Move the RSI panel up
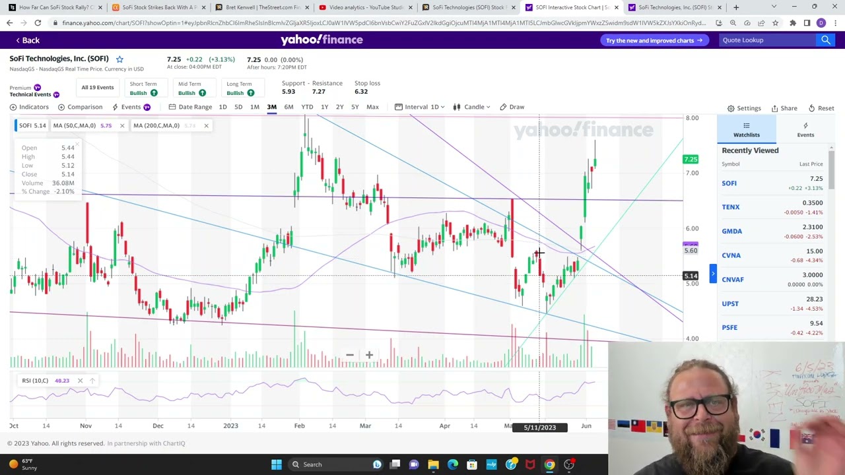 tap(92, 381)
